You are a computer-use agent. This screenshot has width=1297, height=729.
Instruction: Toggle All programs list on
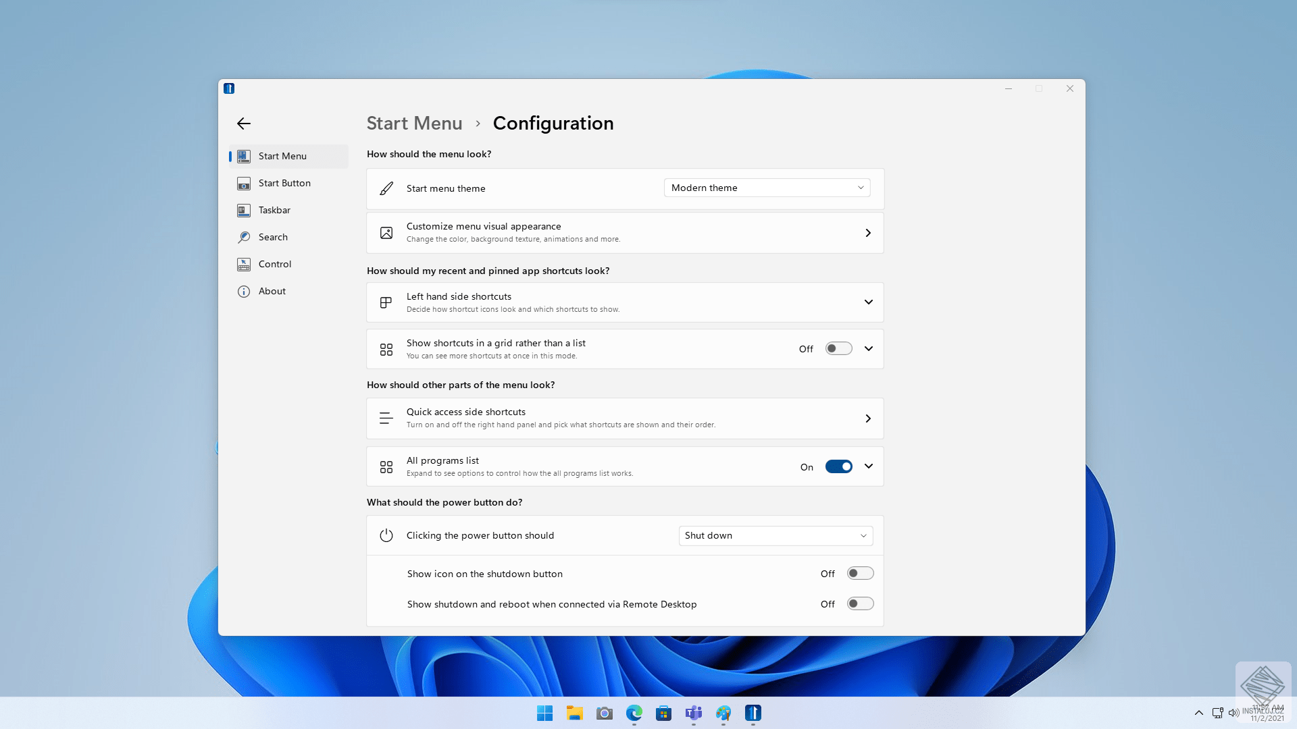point(838,466)
